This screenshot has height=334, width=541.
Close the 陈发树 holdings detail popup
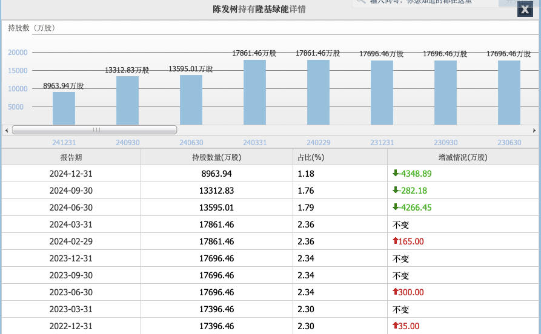(x=526, y=9)
